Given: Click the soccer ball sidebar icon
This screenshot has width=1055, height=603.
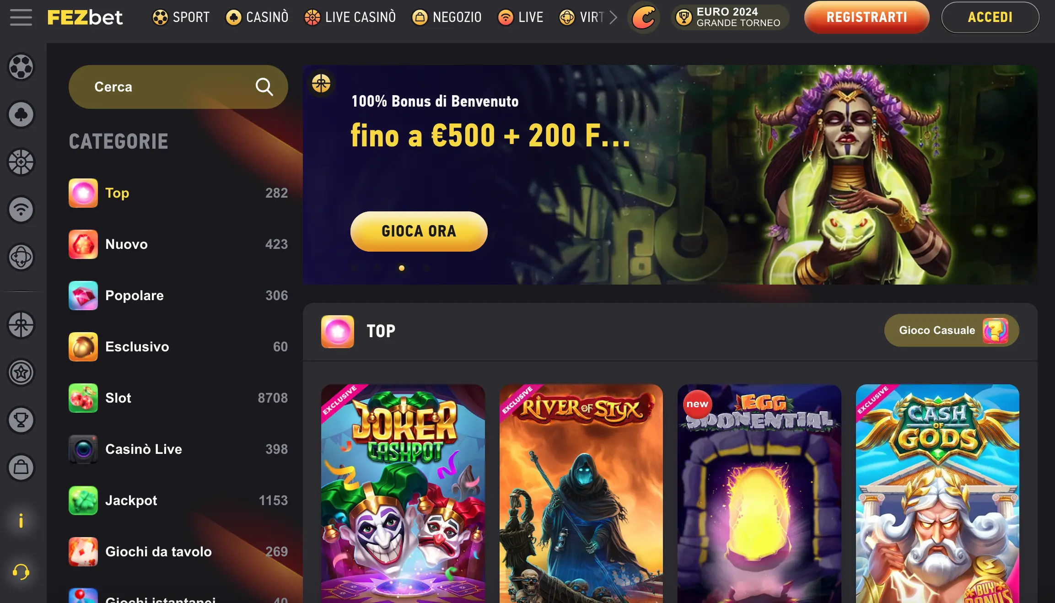Looking at the screenshot, I should [21, 67].
